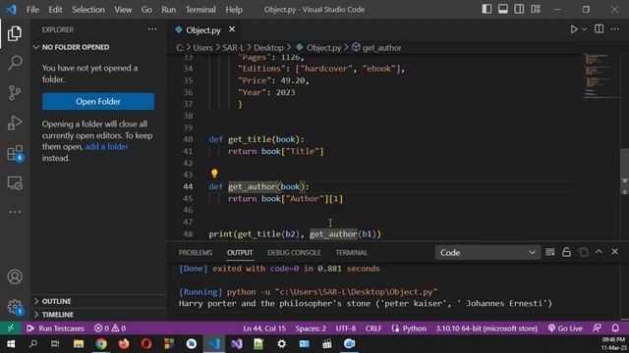Screen dimensions: 629x353
Task: Run Python file with play button
Action: (574, 29)
